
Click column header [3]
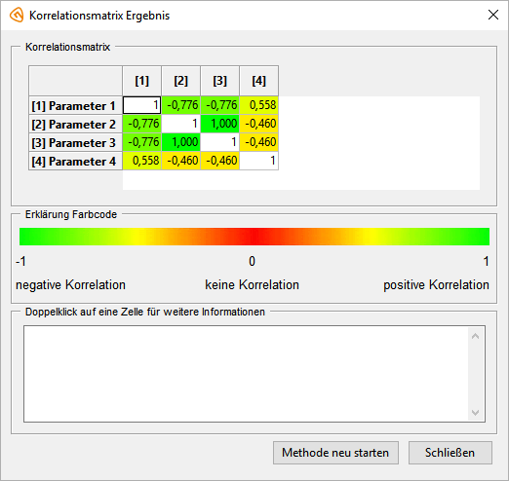(x=220, y=81)
